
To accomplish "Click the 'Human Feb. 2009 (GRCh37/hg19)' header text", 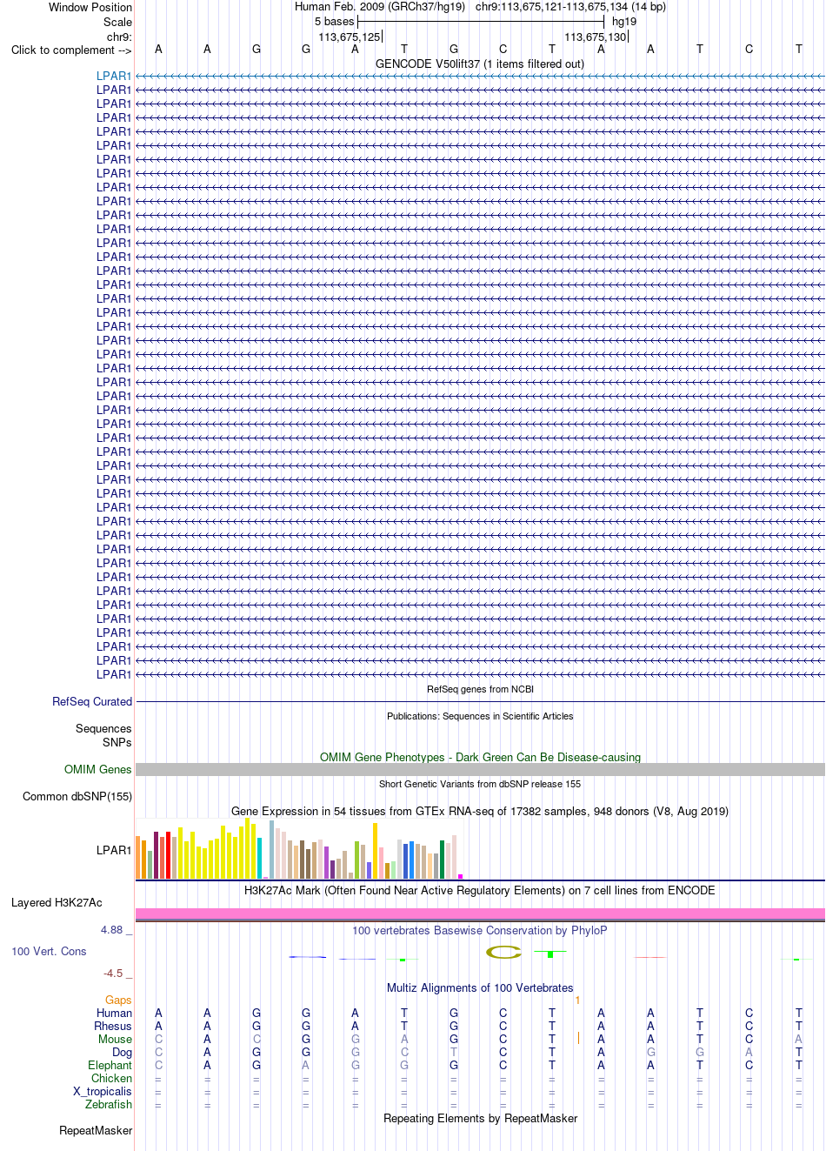I will (380, 6).
